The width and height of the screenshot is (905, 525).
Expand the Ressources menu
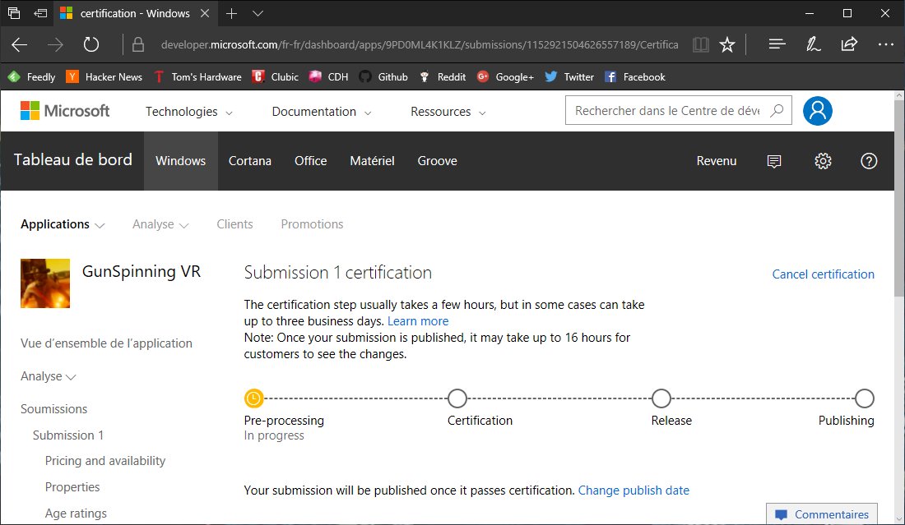click(x=448, y=112)
